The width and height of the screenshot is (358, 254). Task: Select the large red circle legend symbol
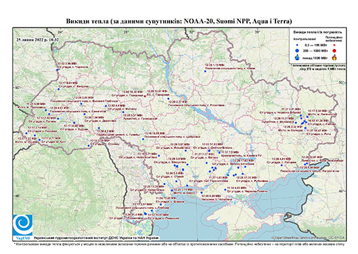pyautogui.click(x=334, y=50)
